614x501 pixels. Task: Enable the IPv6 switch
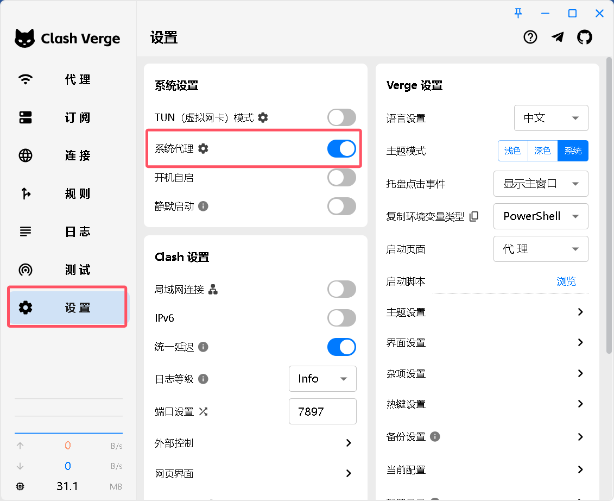341,318
